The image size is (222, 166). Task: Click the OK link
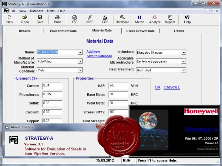pos(158,87)
